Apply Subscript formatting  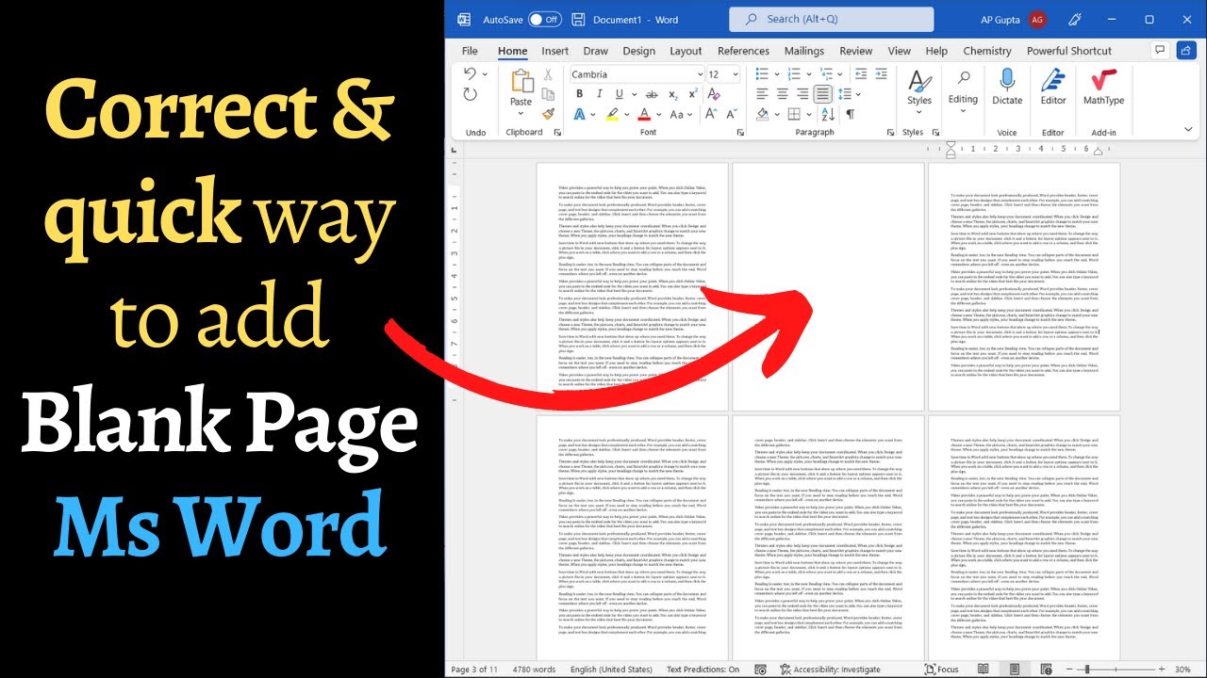673,94
